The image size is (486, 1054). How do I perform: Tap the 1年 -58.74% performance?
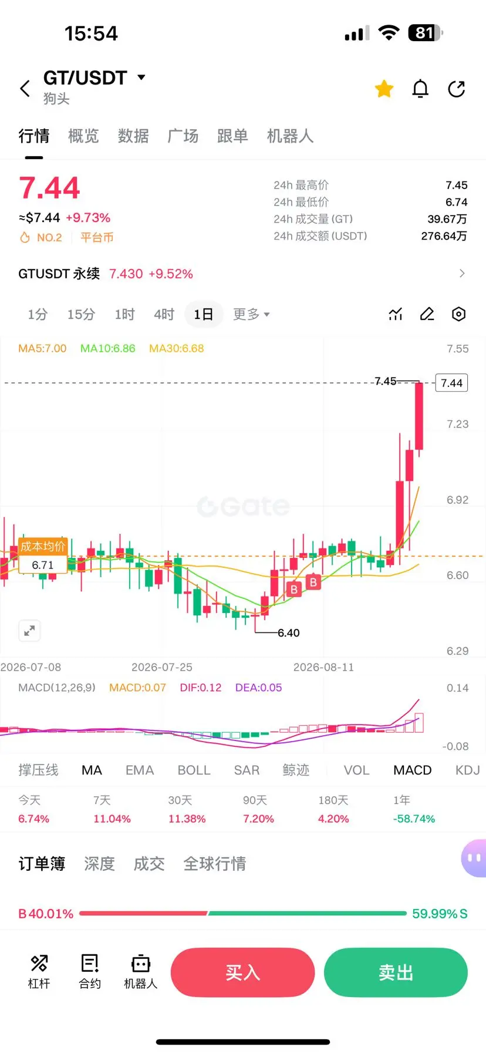(x=414, y=809)
